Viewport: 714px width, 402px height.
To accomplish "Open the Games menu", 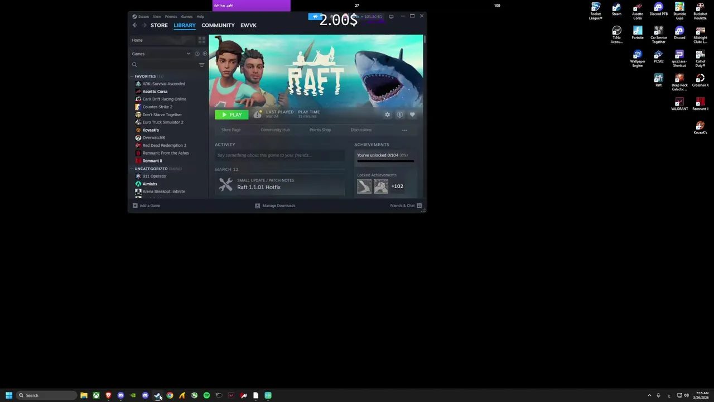I will point(186,16).
